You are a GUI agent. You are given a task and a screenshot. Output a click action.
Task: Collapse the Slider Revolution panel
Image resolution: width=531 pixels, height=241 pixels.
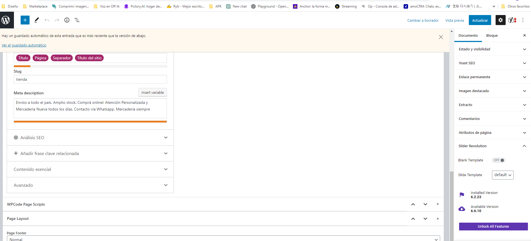tap(493, 146)
